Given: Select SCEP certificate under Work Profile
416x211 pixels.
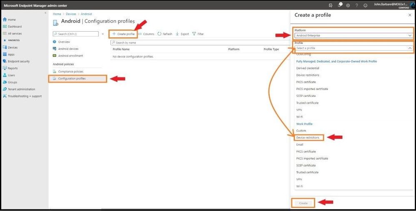Looking at the screenshot, I should [306, 165].
